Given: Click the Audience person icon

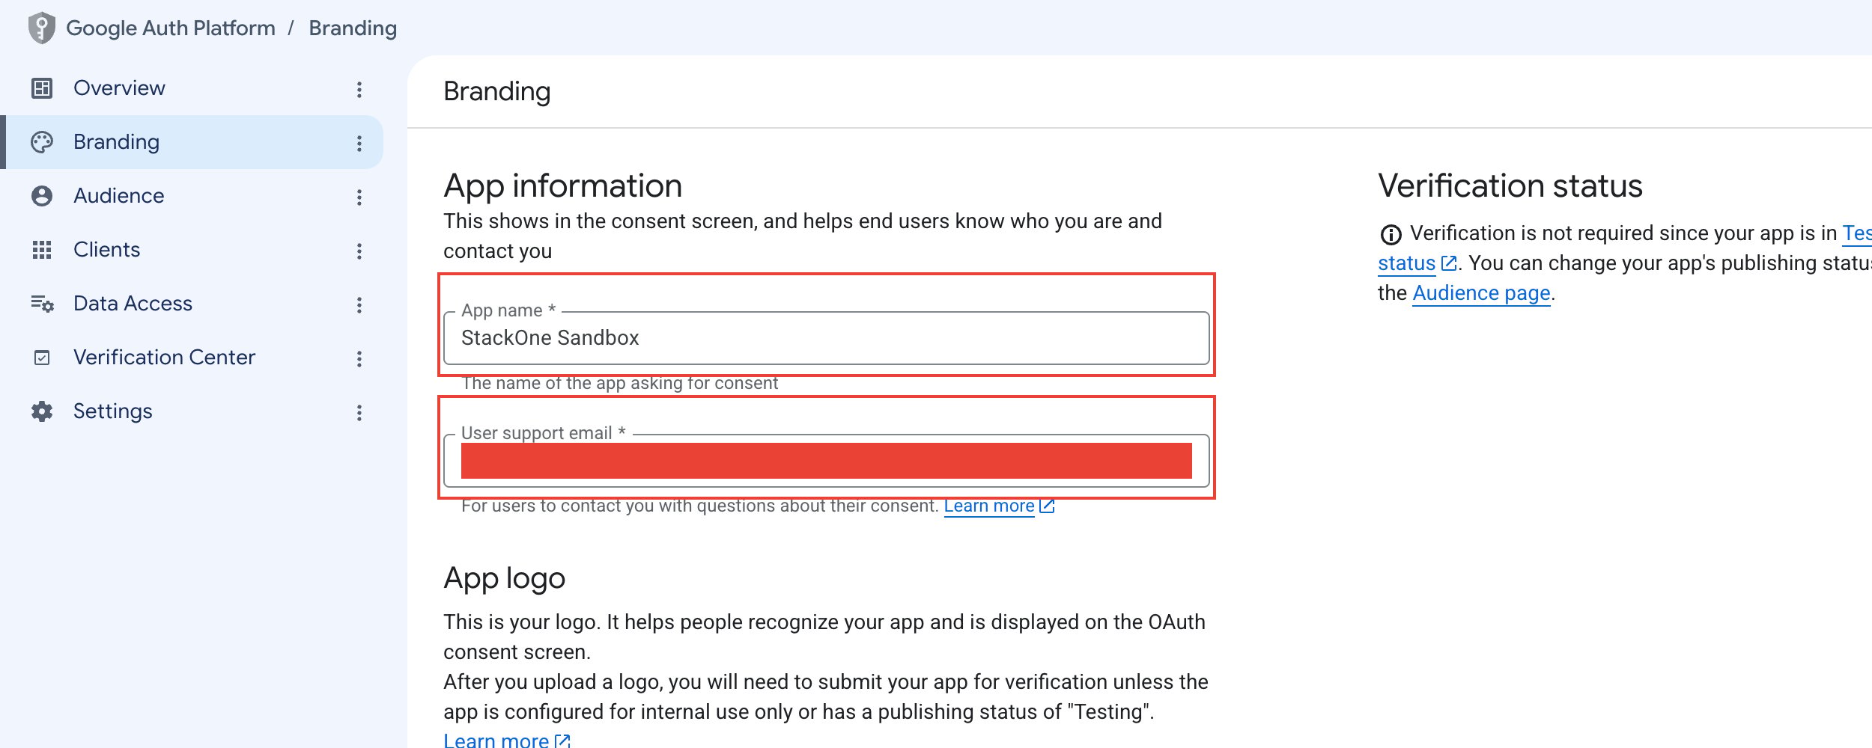Looking at the screenshot, I should point(42,196).
